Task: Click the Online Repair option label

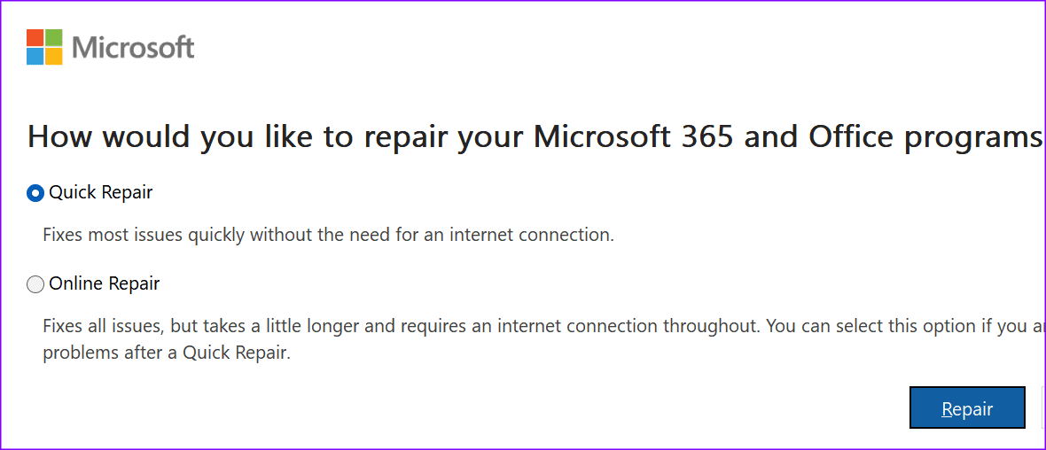Action: pos(105,283)
